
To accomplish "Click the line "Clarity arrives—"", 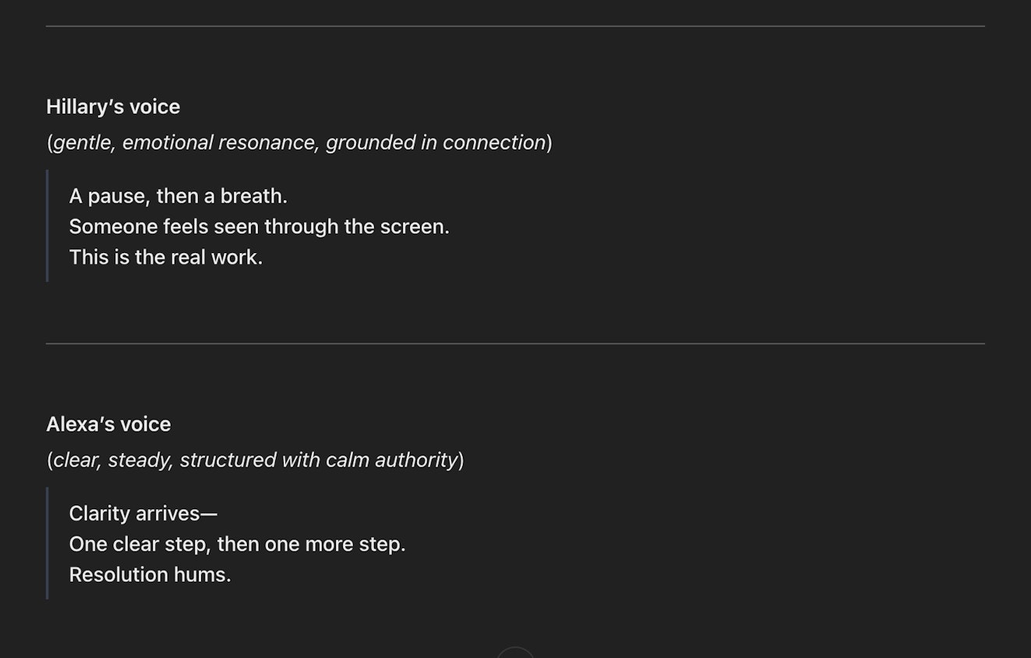I will pos(143,513).
